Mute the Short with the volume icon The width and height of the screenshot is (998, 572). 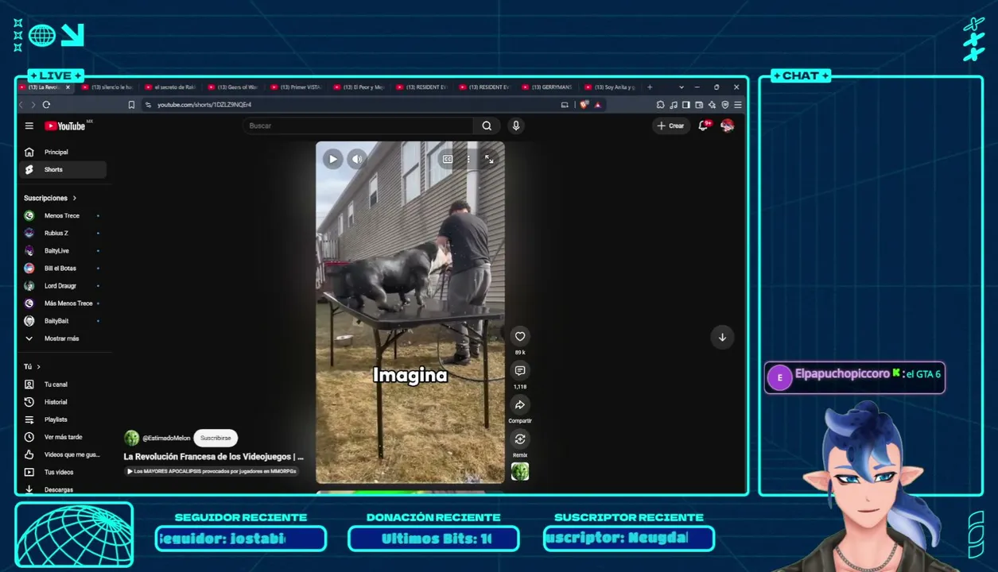coord(357,159)
